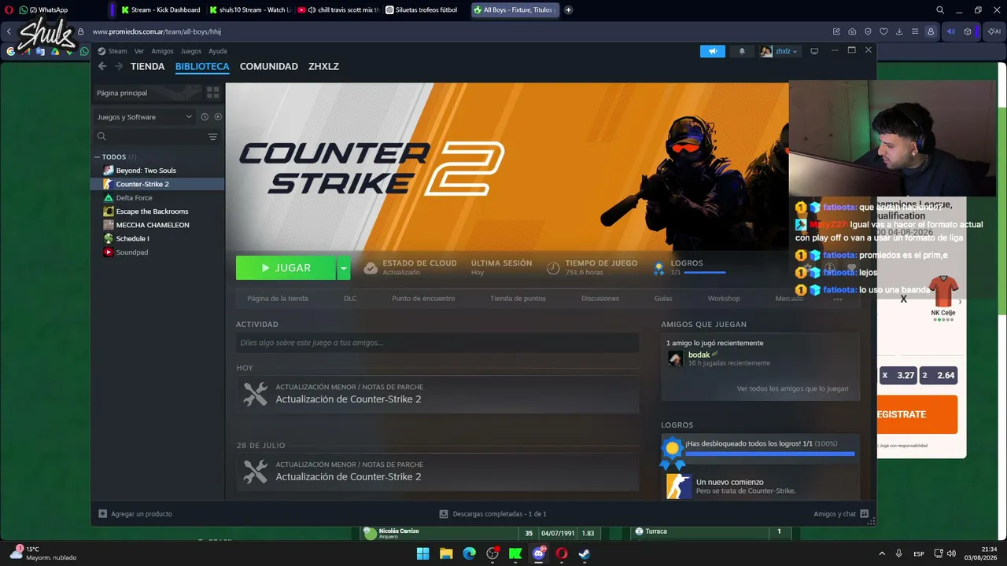This screenshot has height=566, width=1007.
Task: Click the Agregar un producto button
Action: pyautogui.click(x=135, y=514)
